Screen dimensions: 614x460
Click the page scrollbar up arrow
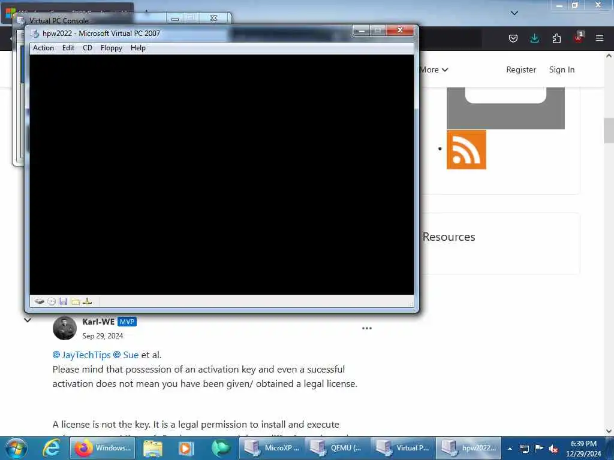(609, 56)
